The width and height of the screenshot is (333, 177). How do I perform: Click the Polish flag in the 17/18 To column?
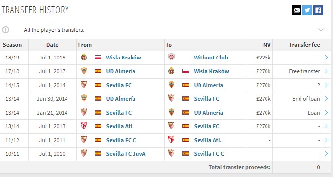click(186, 71)
